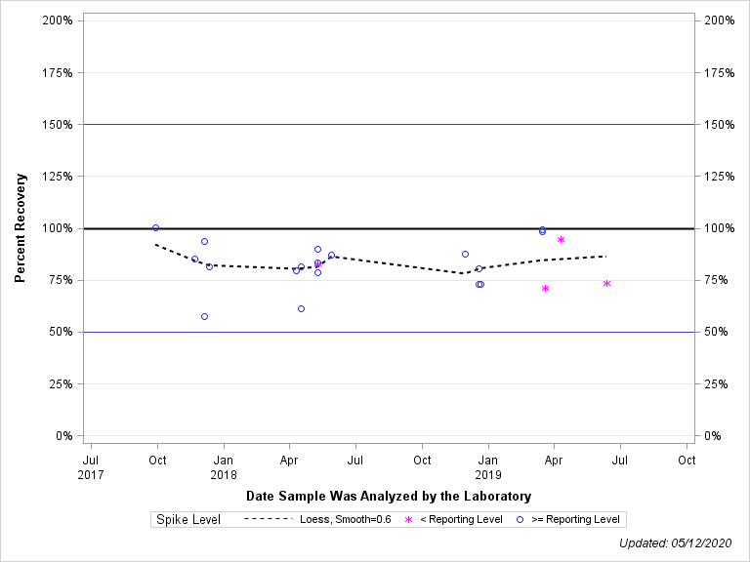Select the magenta asterisk point near 95% recovery

(561, 239)
